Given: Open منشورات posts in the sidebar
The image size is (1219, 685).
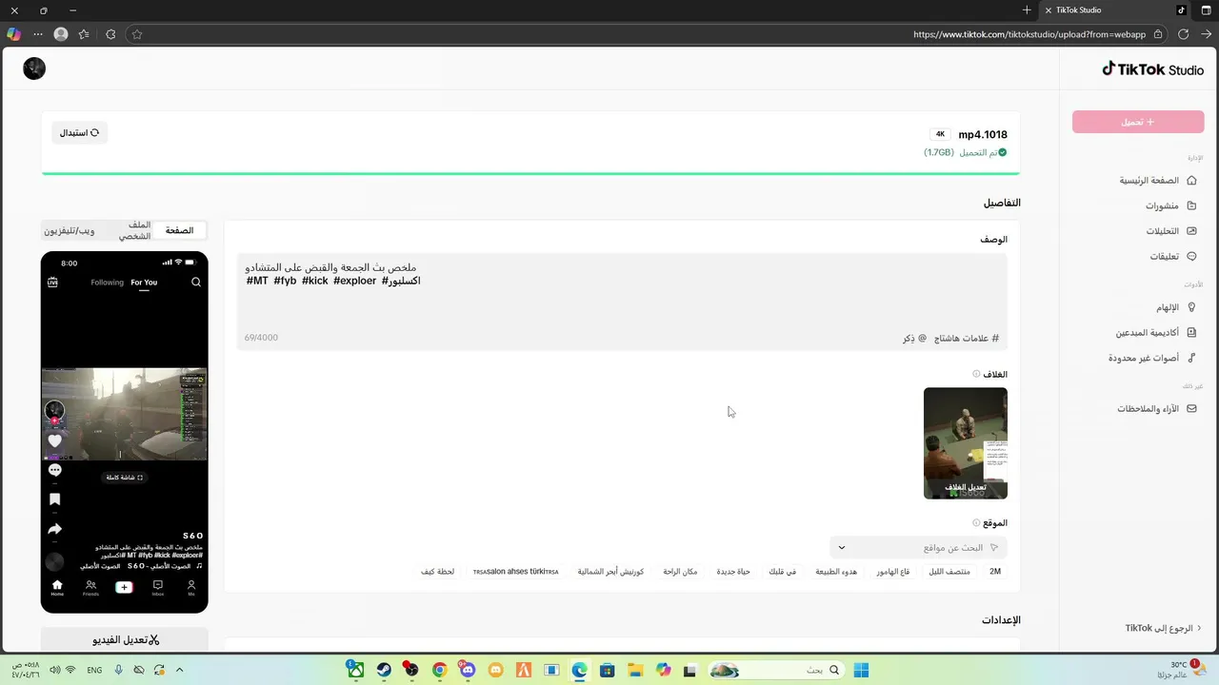Looking at the screenshot, I should tap(1170, 205).
